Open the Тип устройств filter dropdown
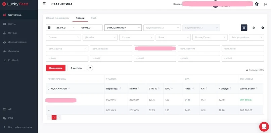Viewport: 271px width, 133px height. 246,37
